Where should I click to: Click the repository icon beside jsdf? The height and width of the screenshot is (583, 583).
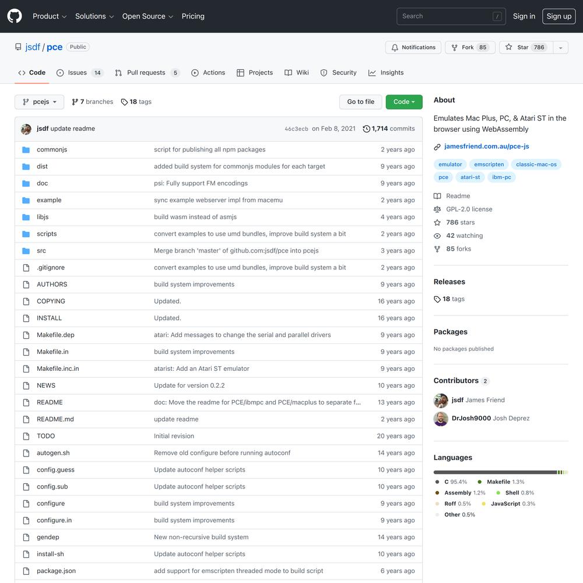pos(18,47)
